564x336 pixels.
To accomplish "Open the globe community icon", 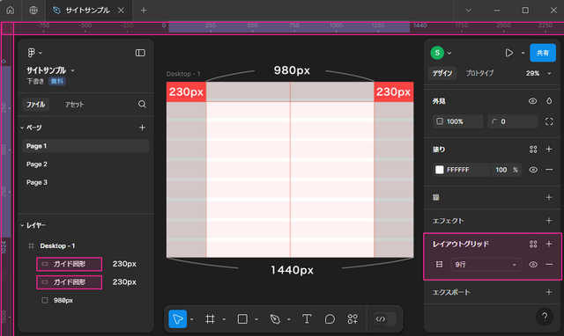I will 33,10.
